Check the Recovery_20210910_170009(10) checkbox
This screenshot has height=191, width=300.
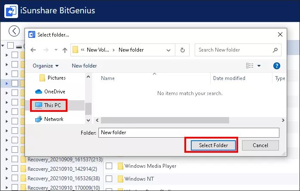15,188
